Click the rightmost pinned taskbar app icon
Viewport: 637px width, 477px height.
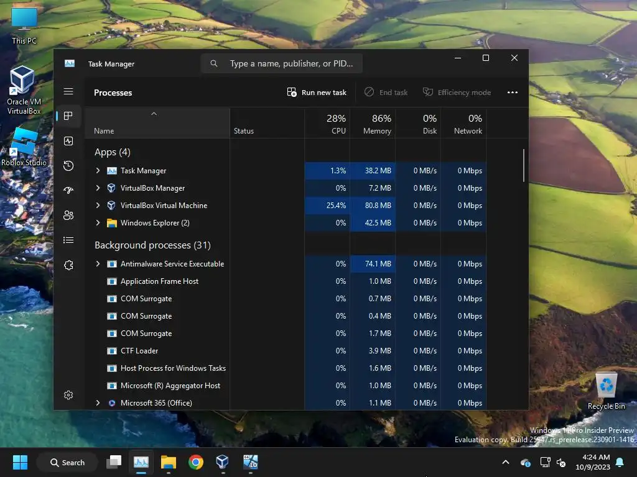(250, 462)
